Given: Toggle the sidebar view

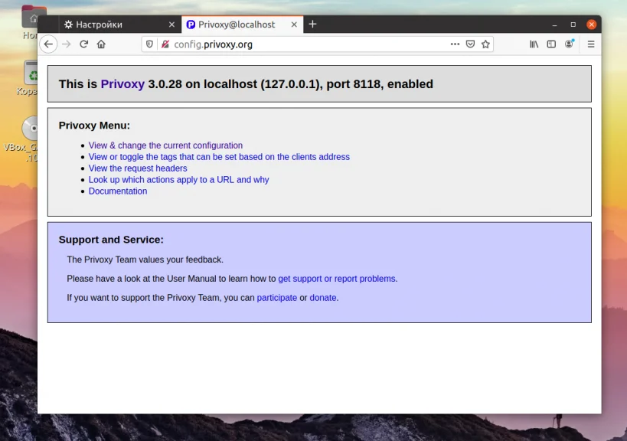Looking at the screenshot, I should [x=551, y=44].
